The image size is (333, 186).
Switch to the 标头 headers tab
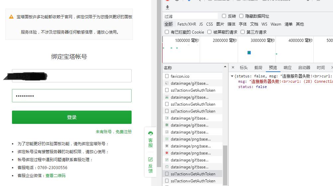pos(244,67)
